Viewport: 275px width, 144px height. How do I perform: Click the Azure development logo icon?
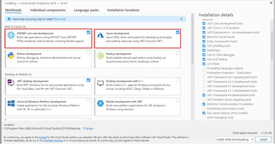click(101, 35)
